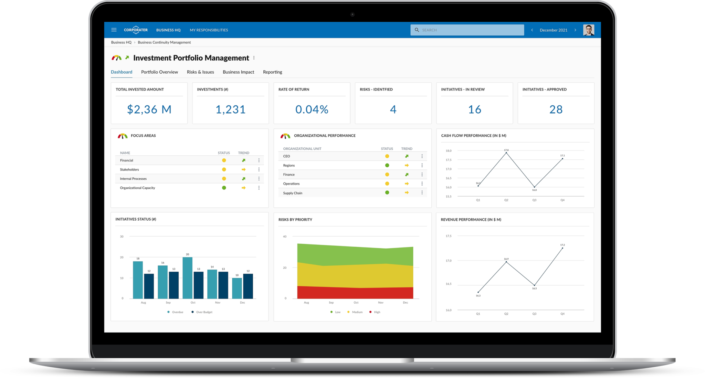The width and height of the screenshot is (705, 378).
Task: Open the Risks & Issues tab
Action: tap(200, 72)
